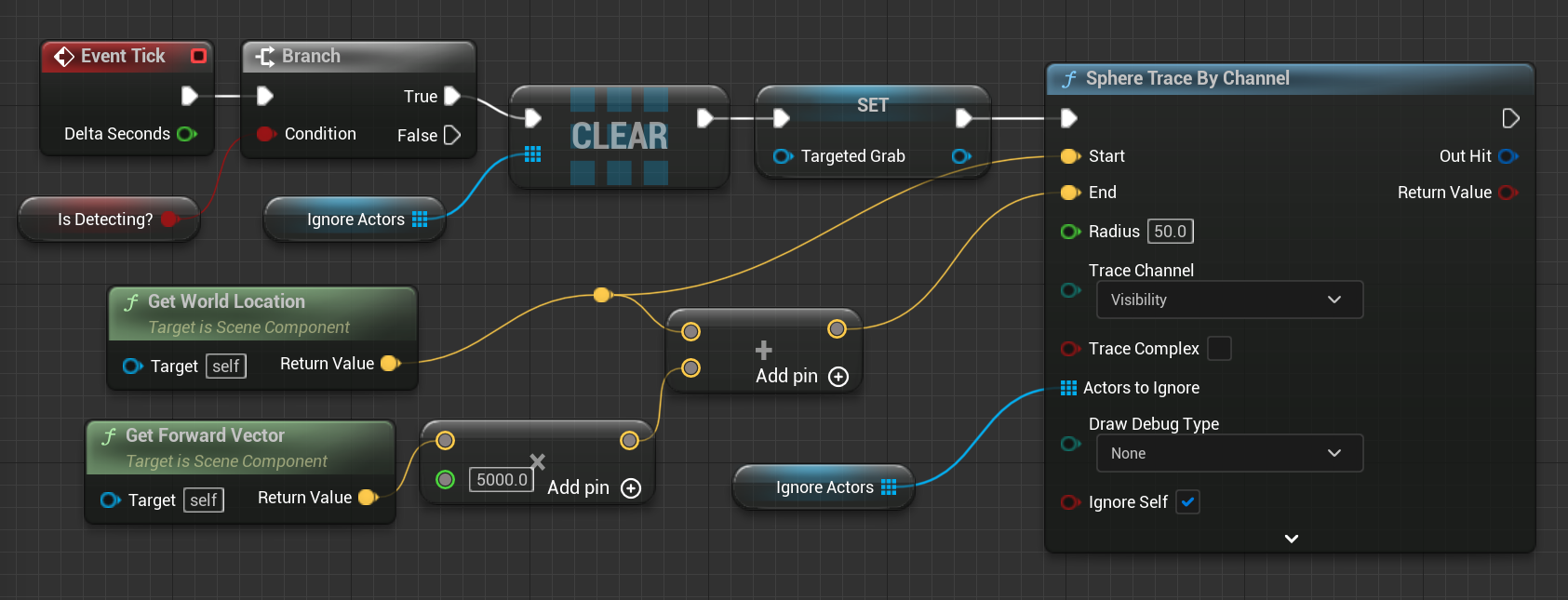Uncheck the Ignore Self checkbox
The height and width of the screenshot is (600, 1568).
[1187, 502]
